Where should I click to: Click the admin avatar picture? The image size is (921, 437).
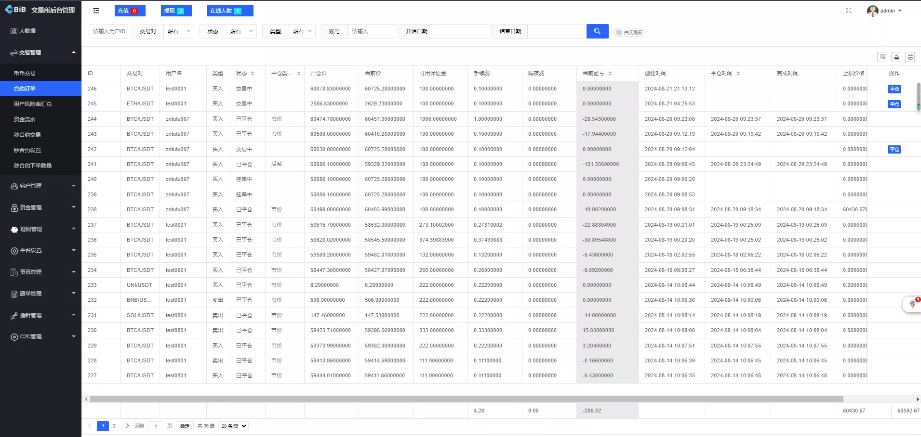click(872, 11)
